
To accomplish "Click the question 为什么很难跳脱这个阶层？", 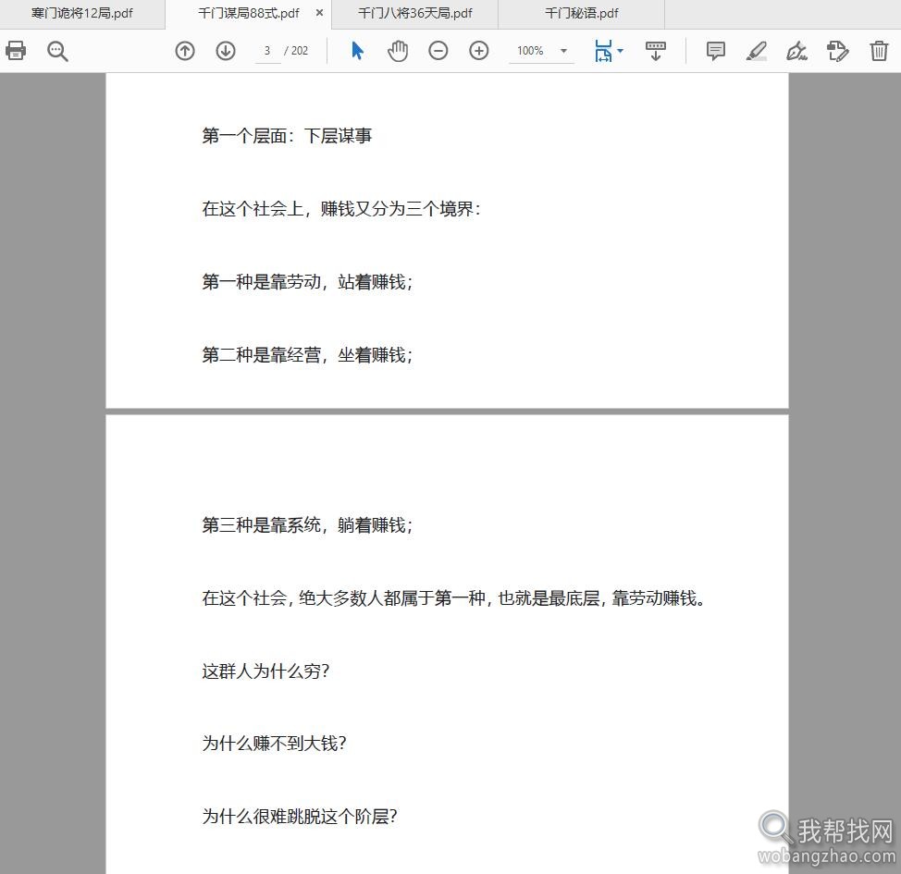I will pyautogui.click(x=300, y=817).
